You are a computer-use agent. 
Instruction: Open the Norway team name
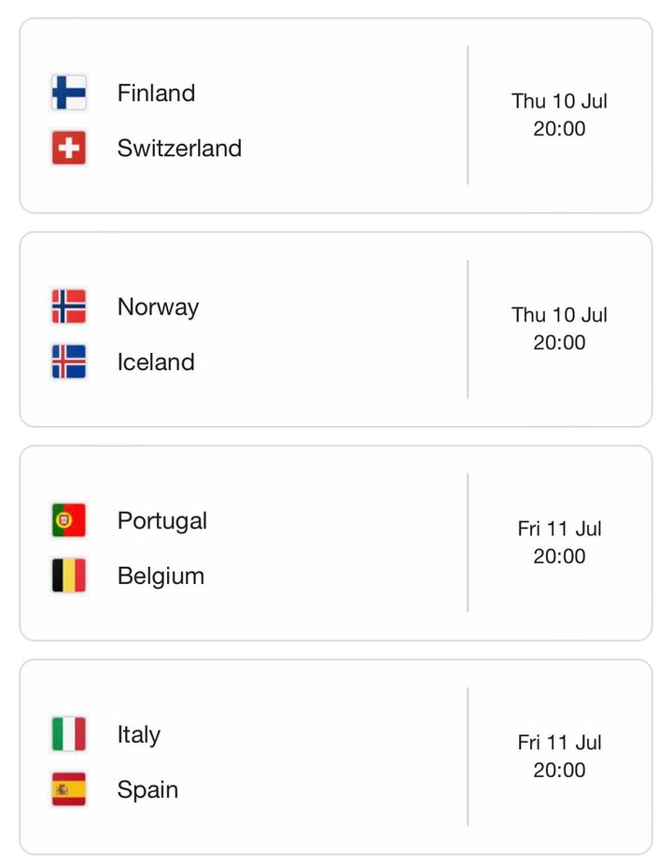pyautogui.click(x=159, y=307)
